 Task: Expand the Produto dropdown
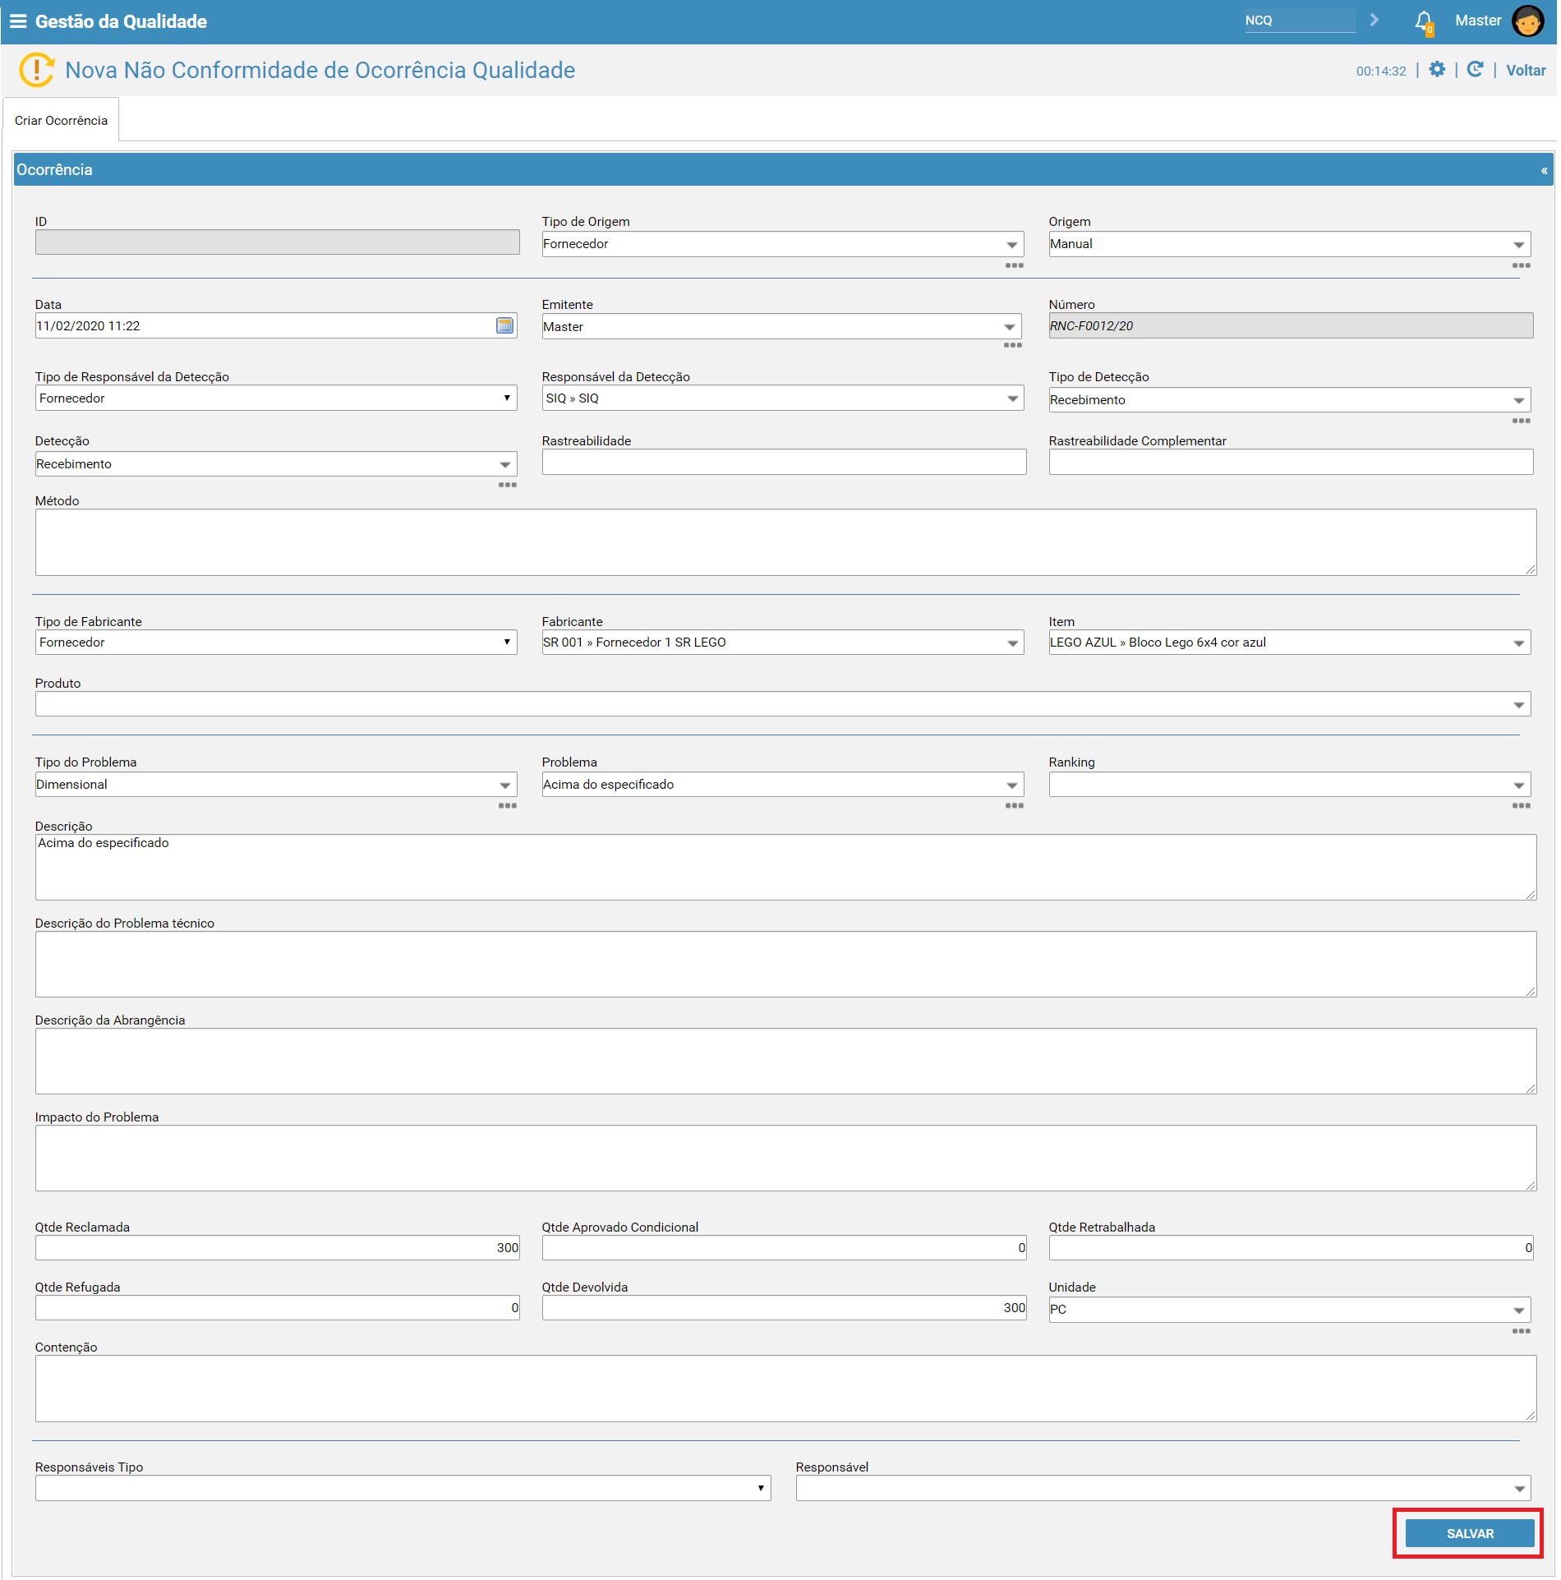pos(783,703)
